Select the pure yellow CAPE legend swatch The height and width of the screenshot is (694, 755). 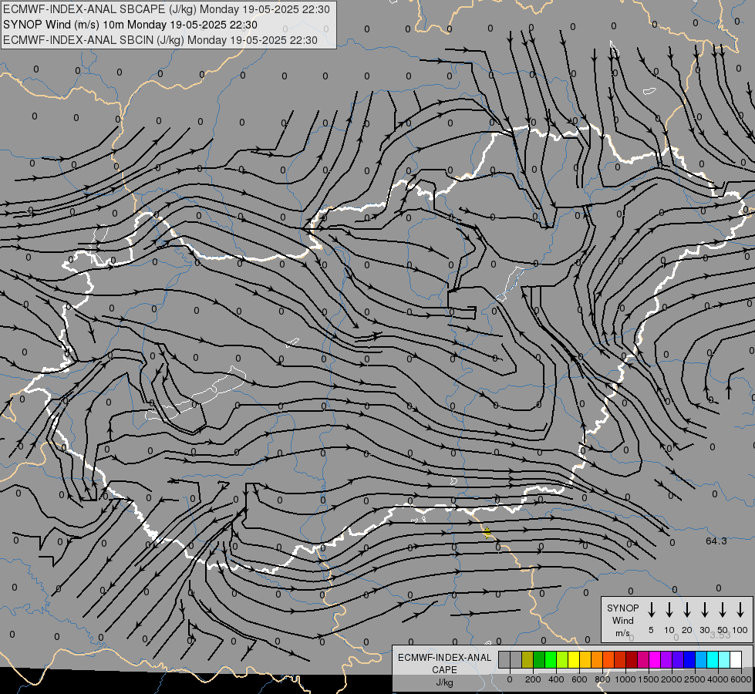point(574,659)
